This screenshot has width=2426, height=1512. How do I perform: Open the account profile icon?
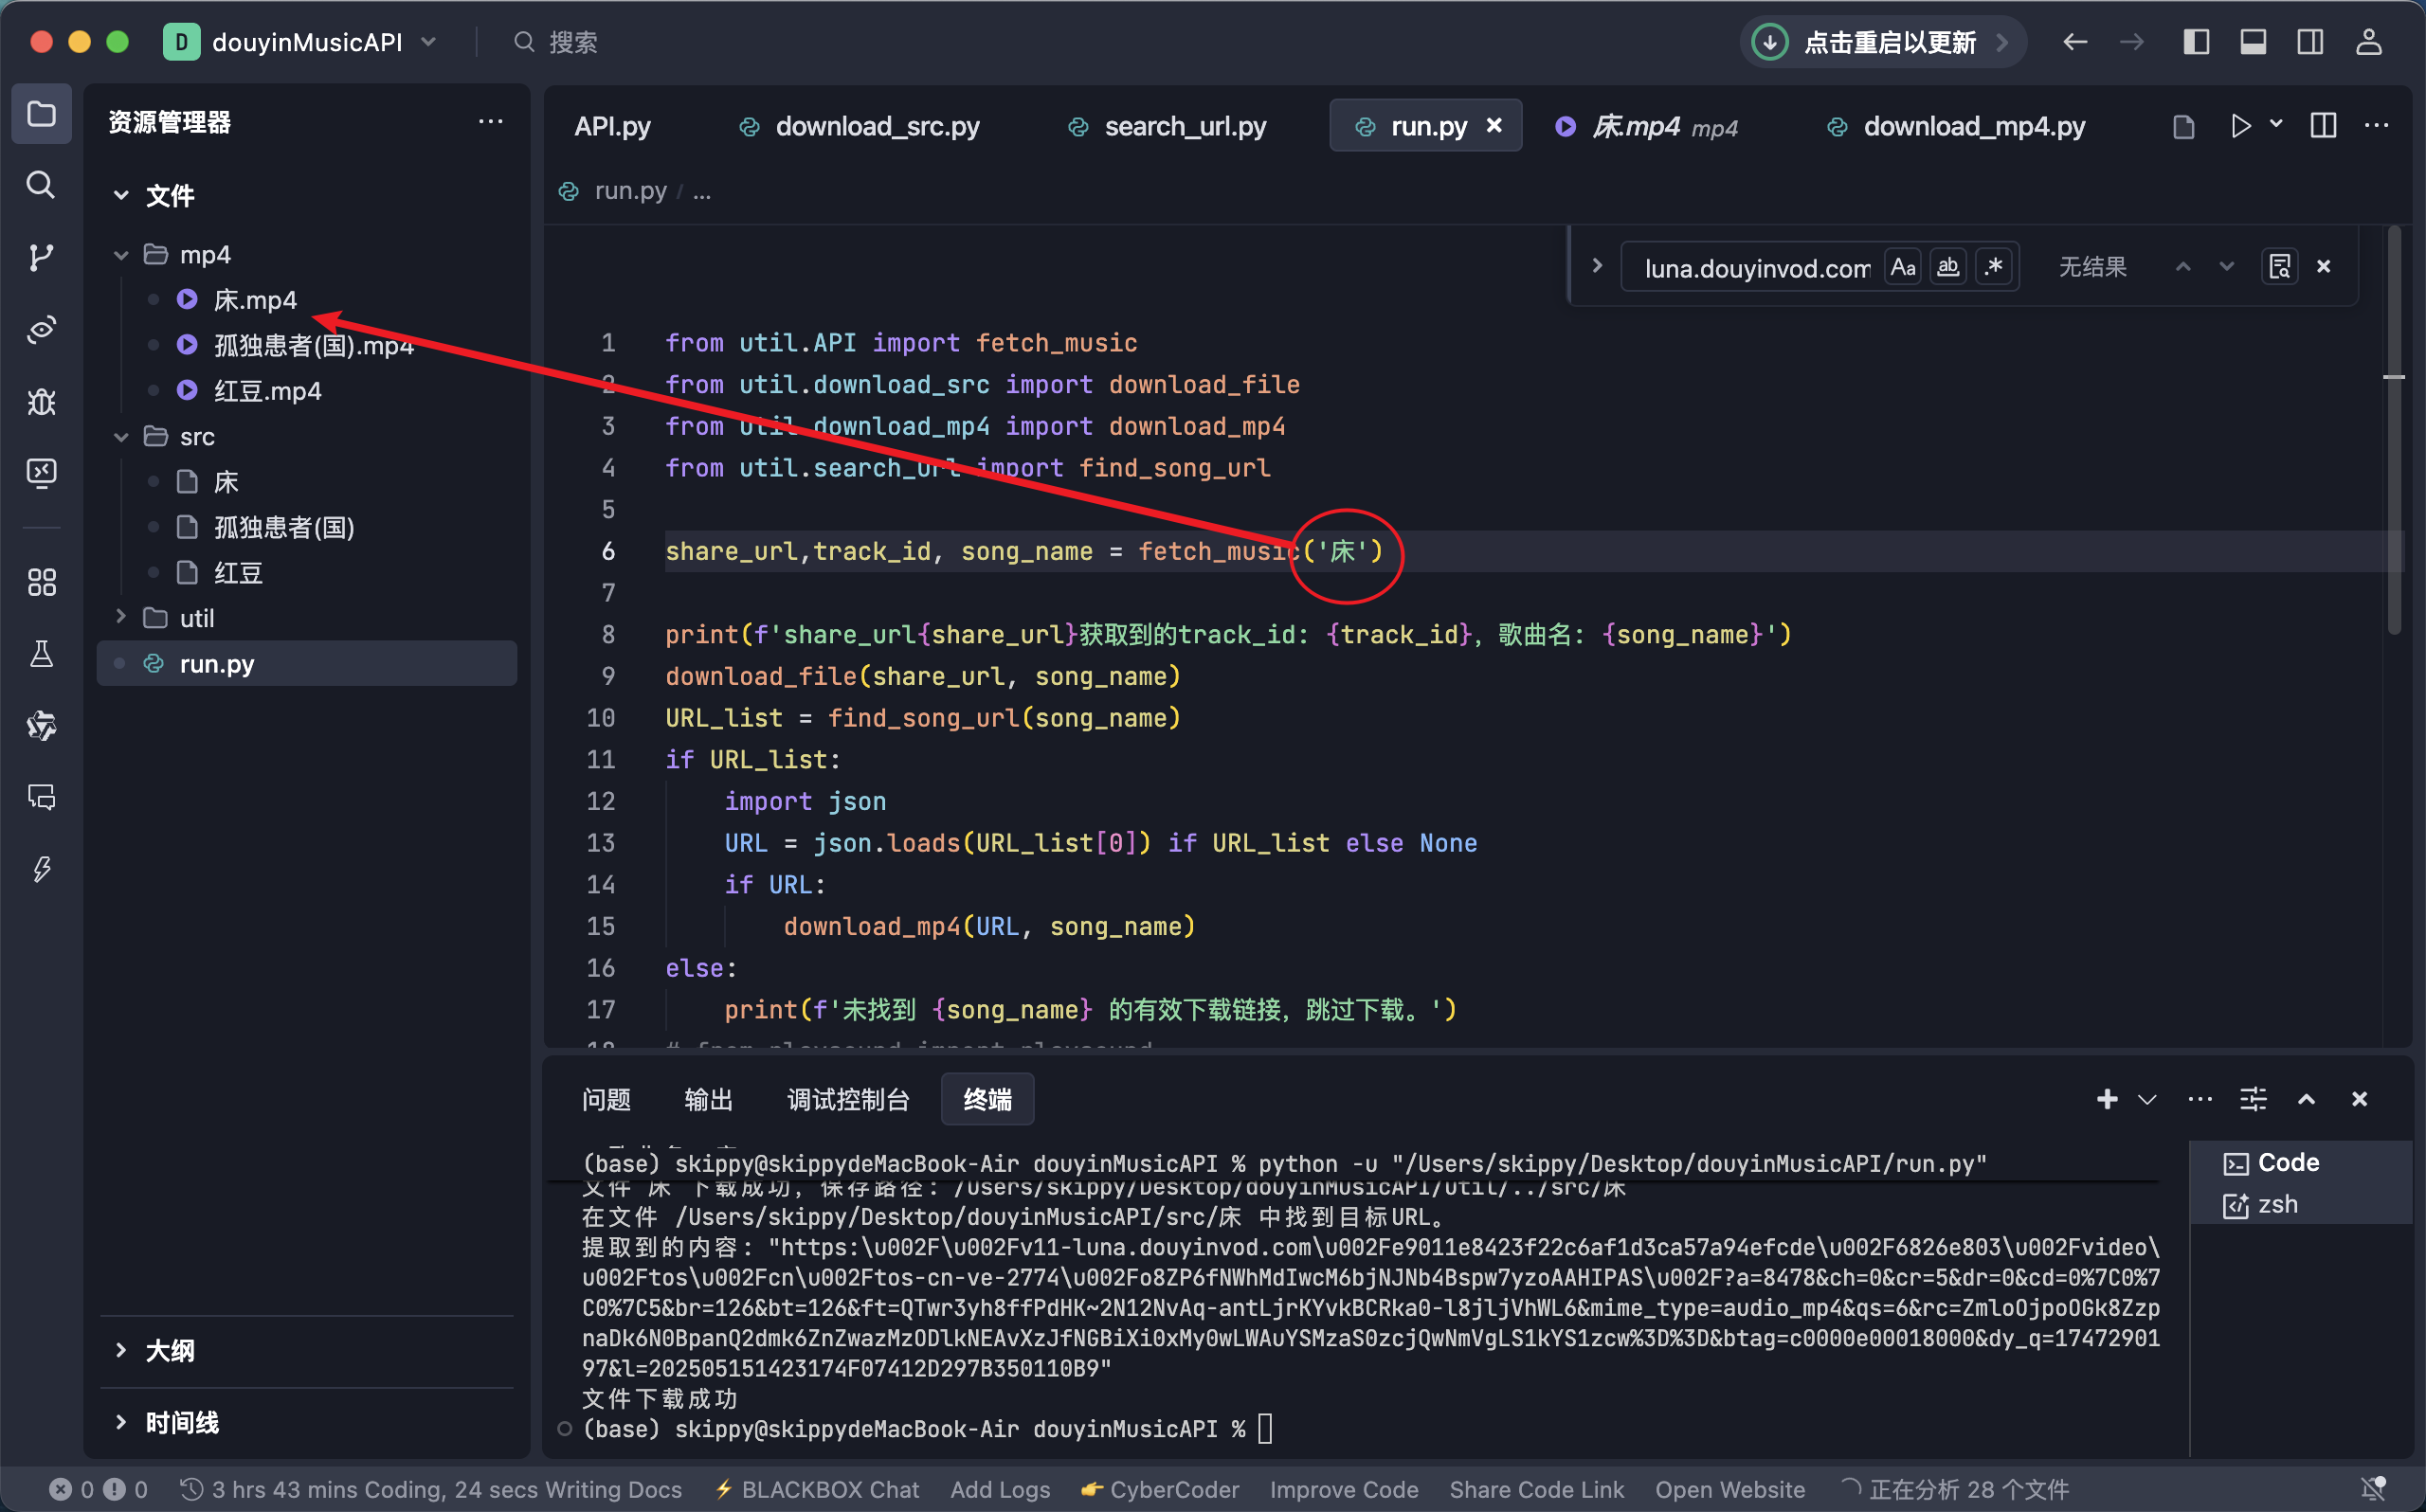tap(2368, 42)
